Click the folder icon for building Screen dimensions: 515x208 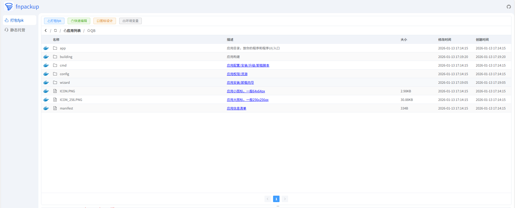coord(55,57)
